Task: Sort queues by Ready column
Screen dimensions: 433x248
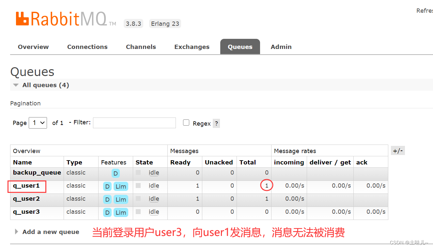Action: pyautogui.click(x=180, y=162)
